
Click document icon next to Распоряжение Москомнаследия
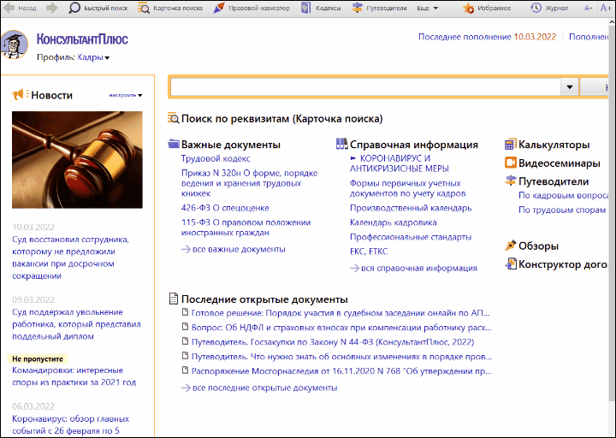186,370
